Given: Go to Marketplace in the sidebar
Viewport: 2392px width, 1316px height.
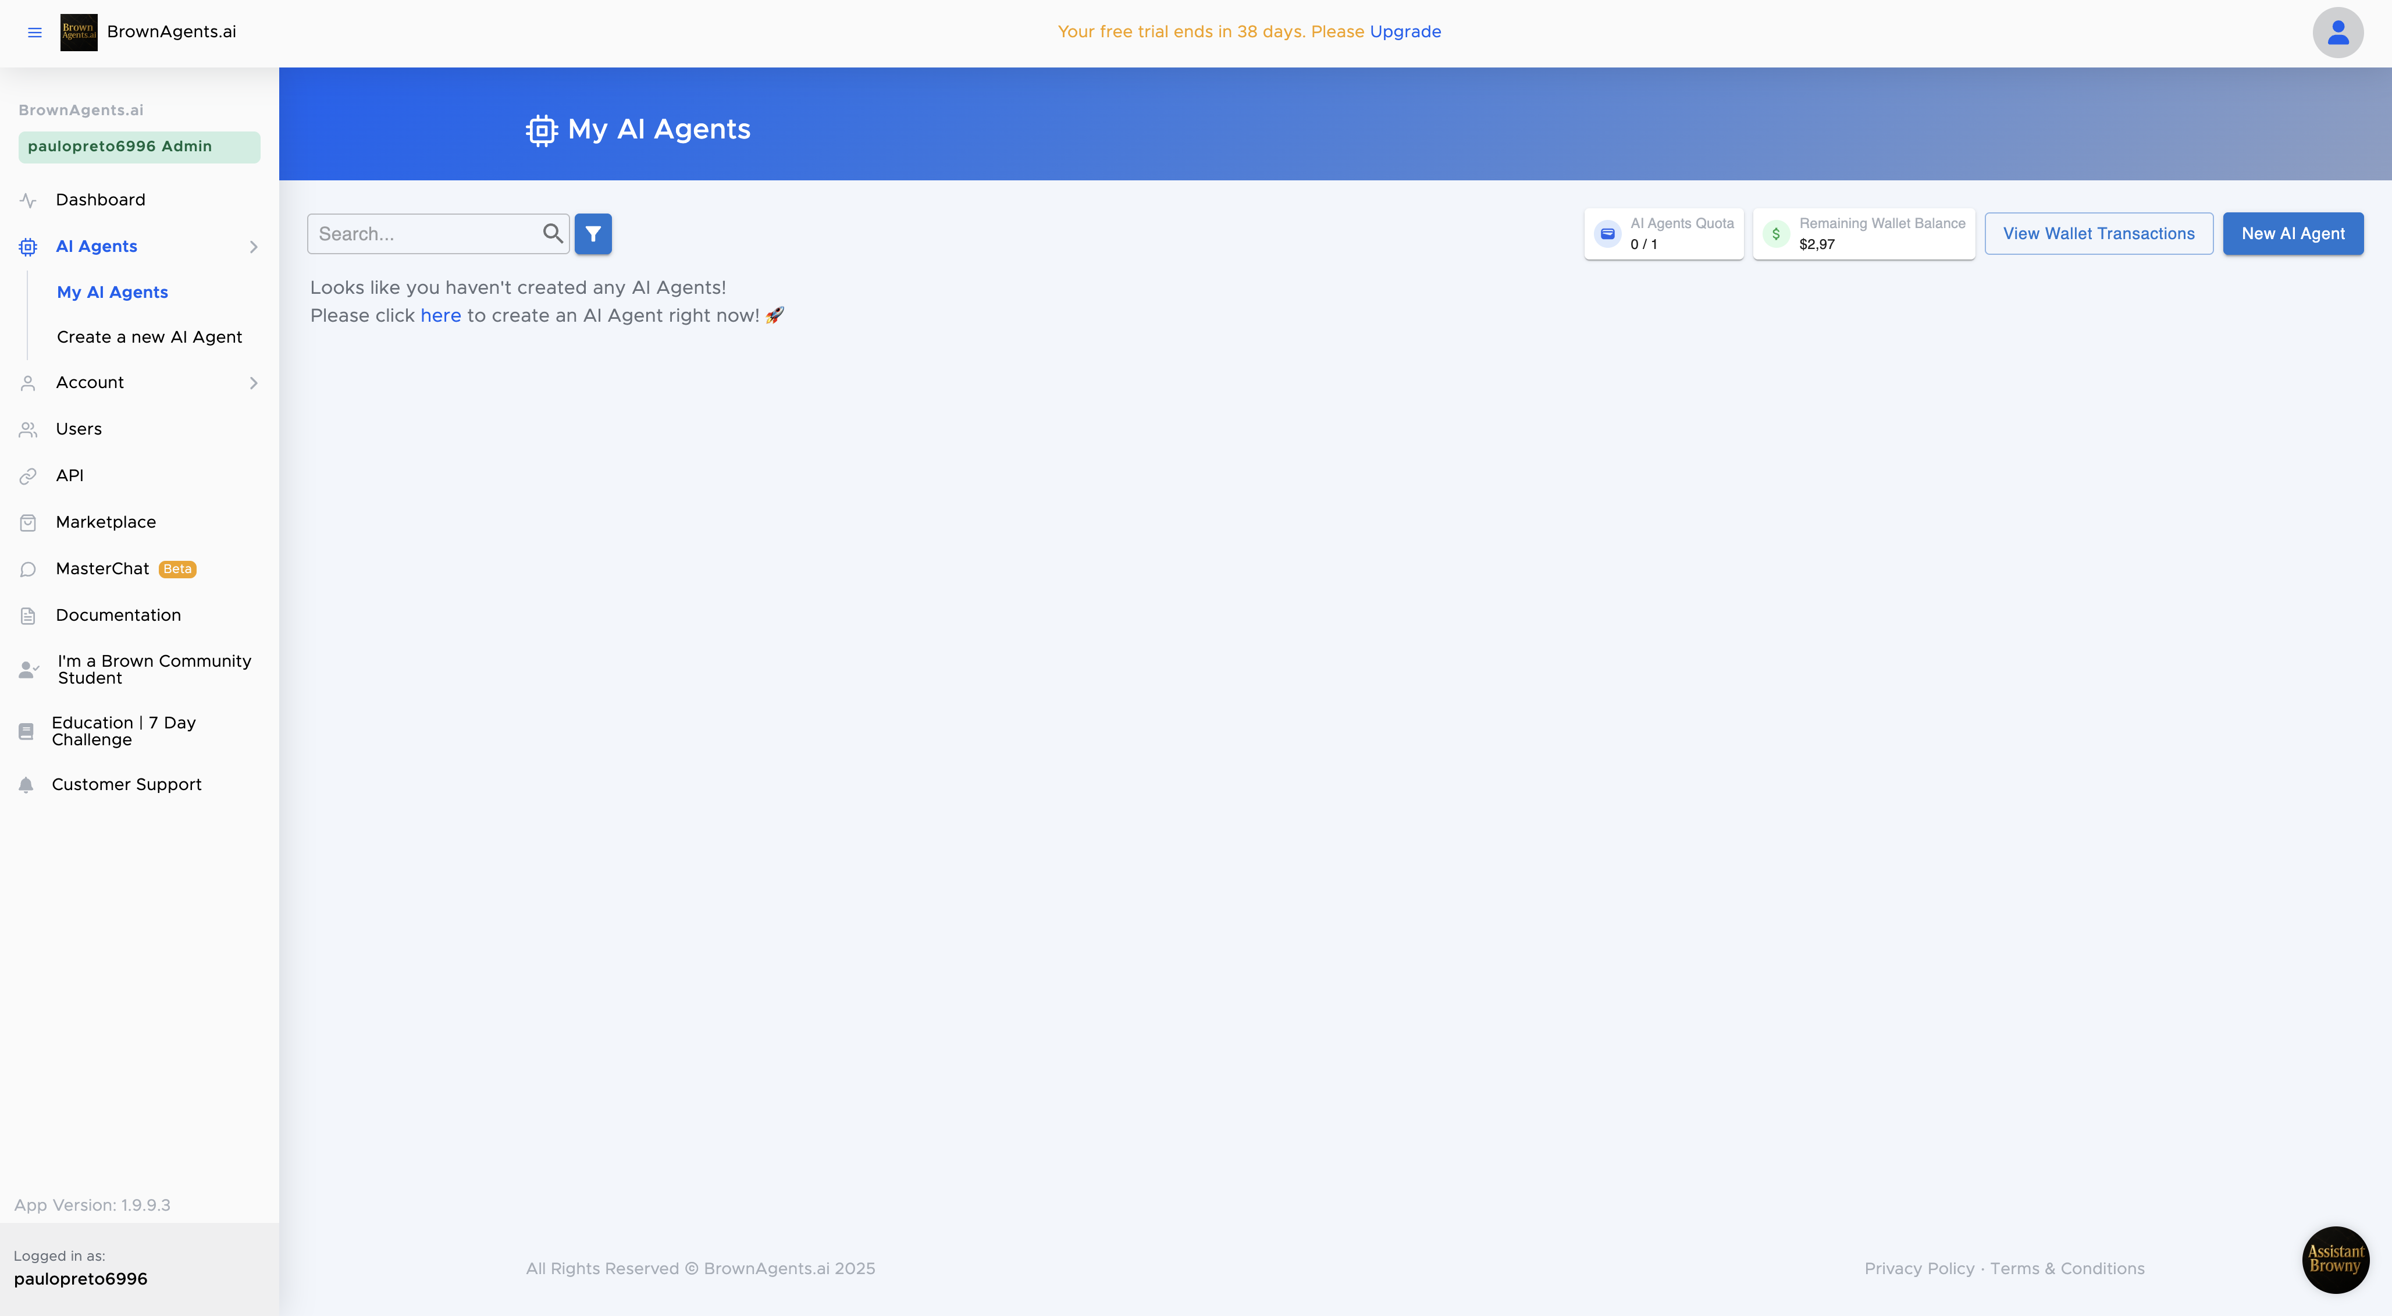Looking at the screenshot, I should 106,522.
